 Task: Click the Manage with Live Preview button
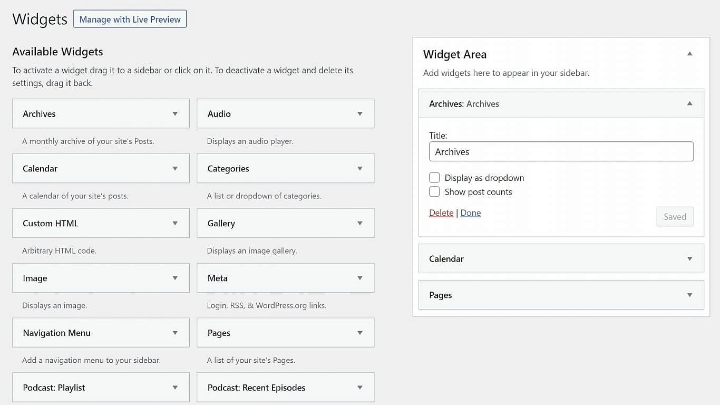130,20
